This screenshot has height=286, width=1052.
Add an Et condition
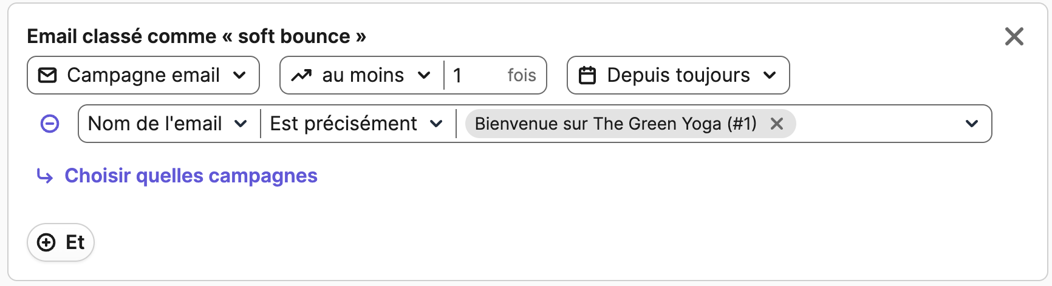[x=61, y=242]
